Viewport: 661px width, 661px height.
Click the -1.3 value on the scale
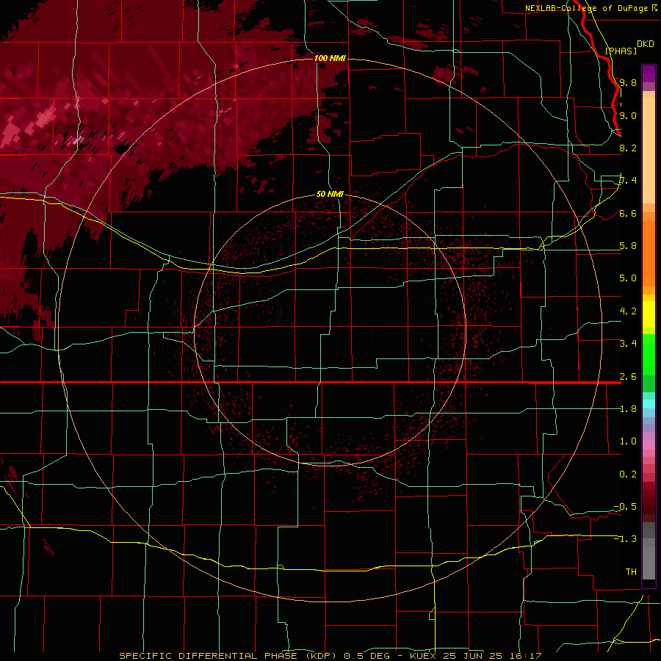625,539
